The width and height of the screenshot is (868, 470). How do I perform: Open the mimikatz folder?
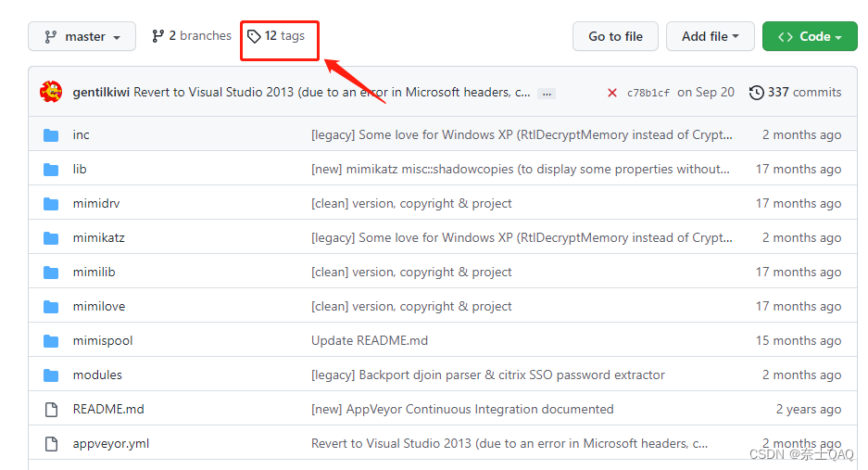coord(98,237)
